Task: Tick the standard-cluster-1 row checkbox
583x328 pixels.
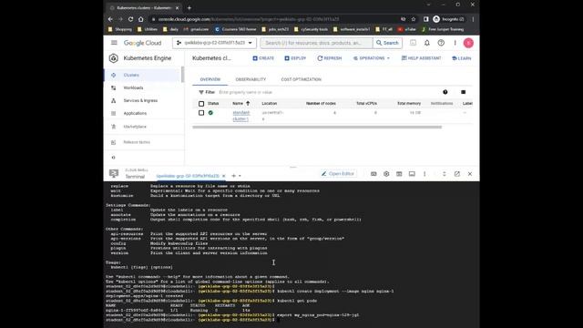Action: [201, 113]
